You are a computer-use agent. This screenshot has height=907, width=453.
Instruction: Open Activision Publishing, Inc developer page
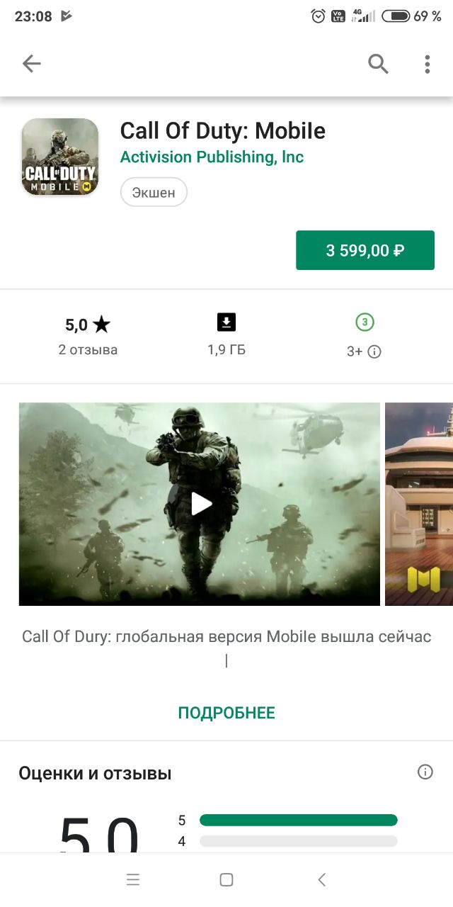click(212, 157)
